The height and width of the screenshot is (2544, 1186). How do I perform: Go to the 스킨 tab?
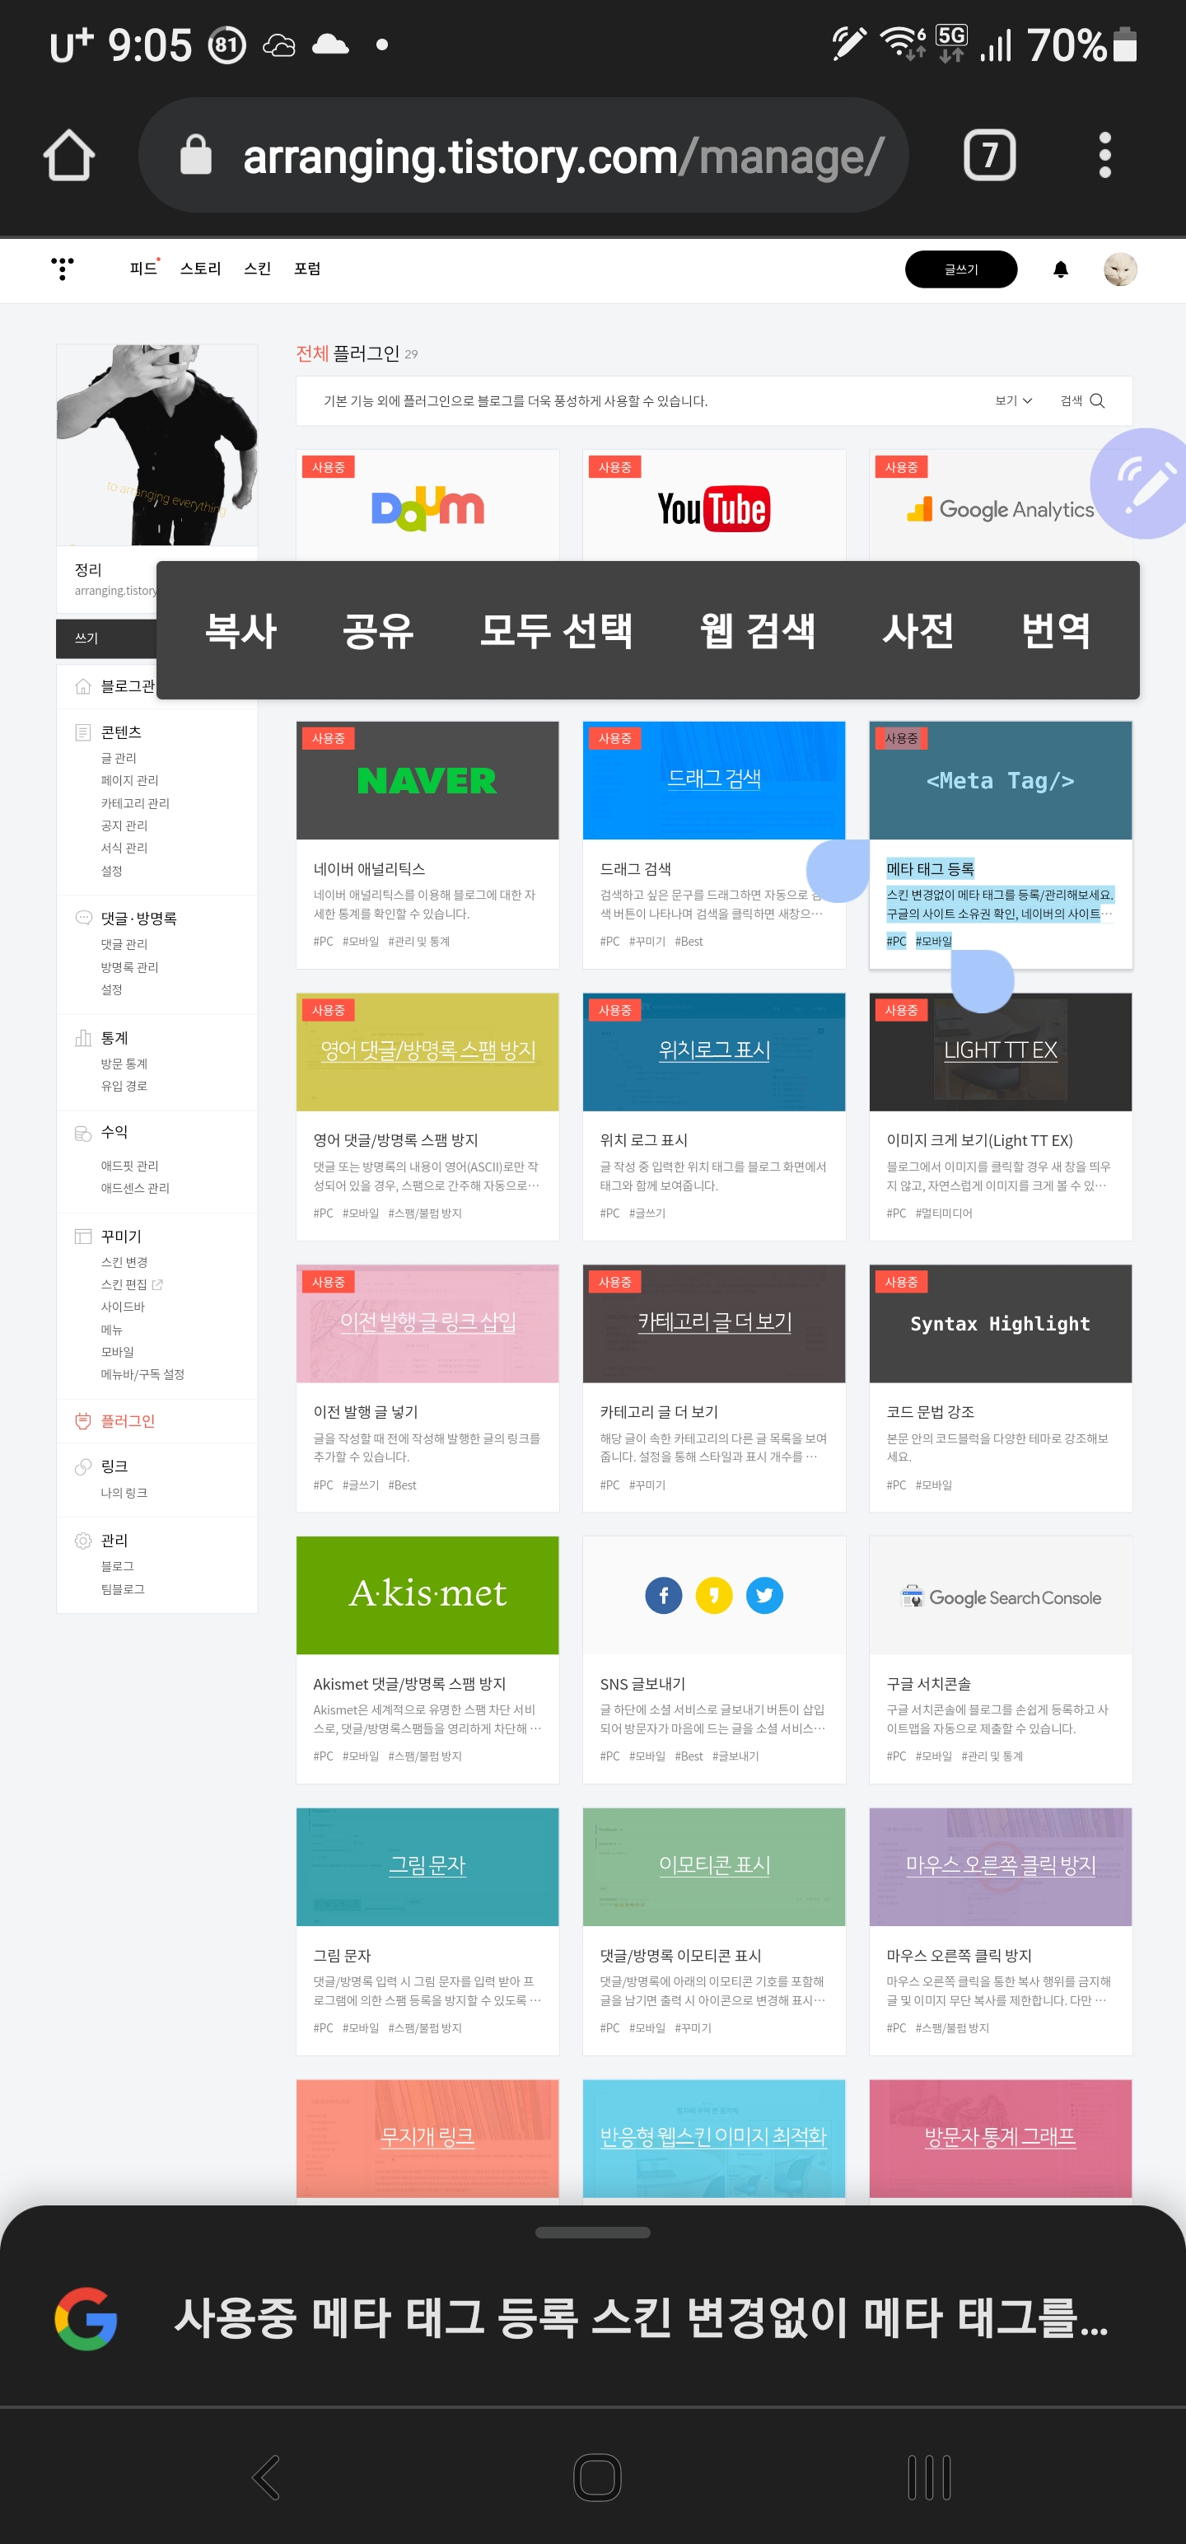coord(257,269)
